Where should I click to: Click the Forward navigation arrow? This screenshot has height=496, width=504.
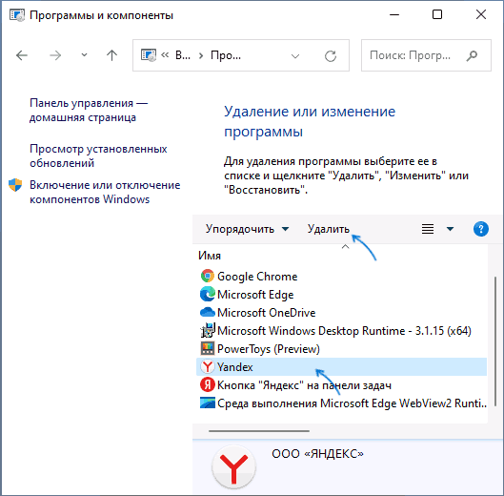click(x=55, y=55)
